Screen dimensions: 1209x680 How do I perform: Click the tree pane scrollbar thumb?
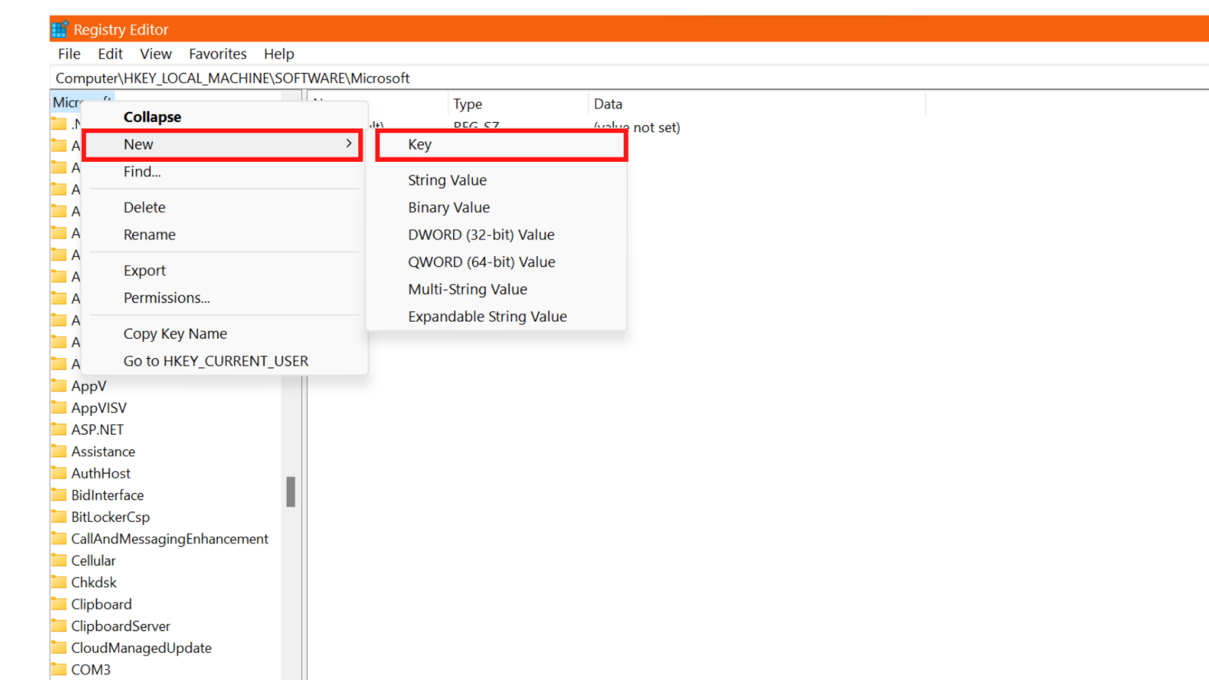pos(290,492)
